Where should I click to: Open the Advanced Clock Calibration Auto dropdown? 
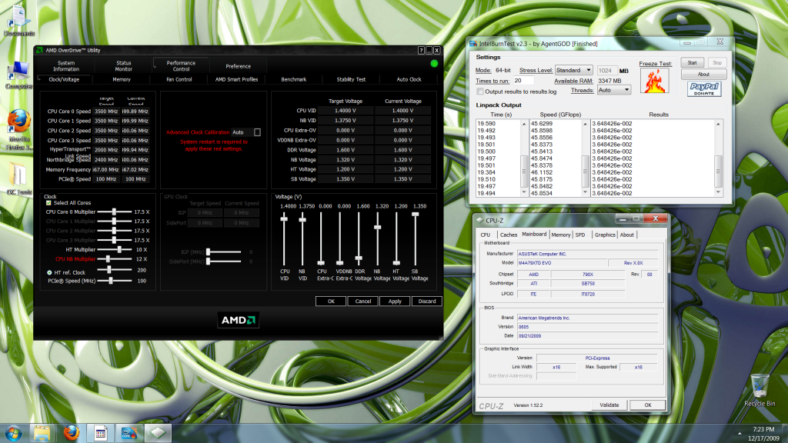pyautogui.click(x=241, y=132)
